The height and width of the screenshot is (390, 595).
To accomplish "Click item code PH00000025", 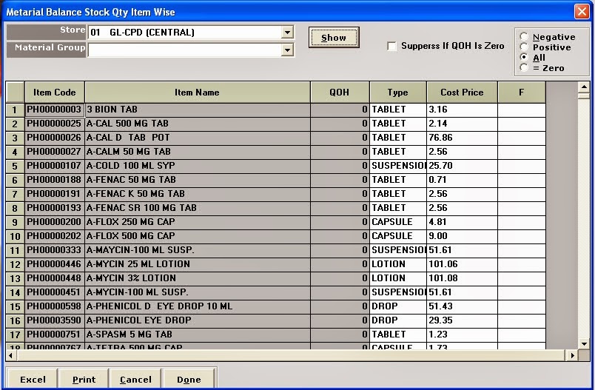I will tap(54, 124).
